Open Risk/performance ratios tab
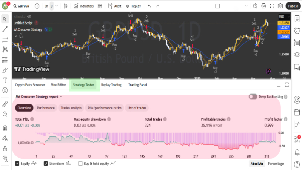 coord(105,108)
